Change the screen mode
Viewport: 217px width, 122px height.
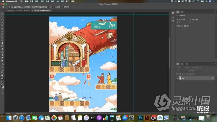pos(2,94)
